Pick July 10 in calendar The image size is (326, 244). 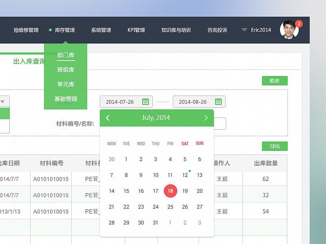point(156,175)
